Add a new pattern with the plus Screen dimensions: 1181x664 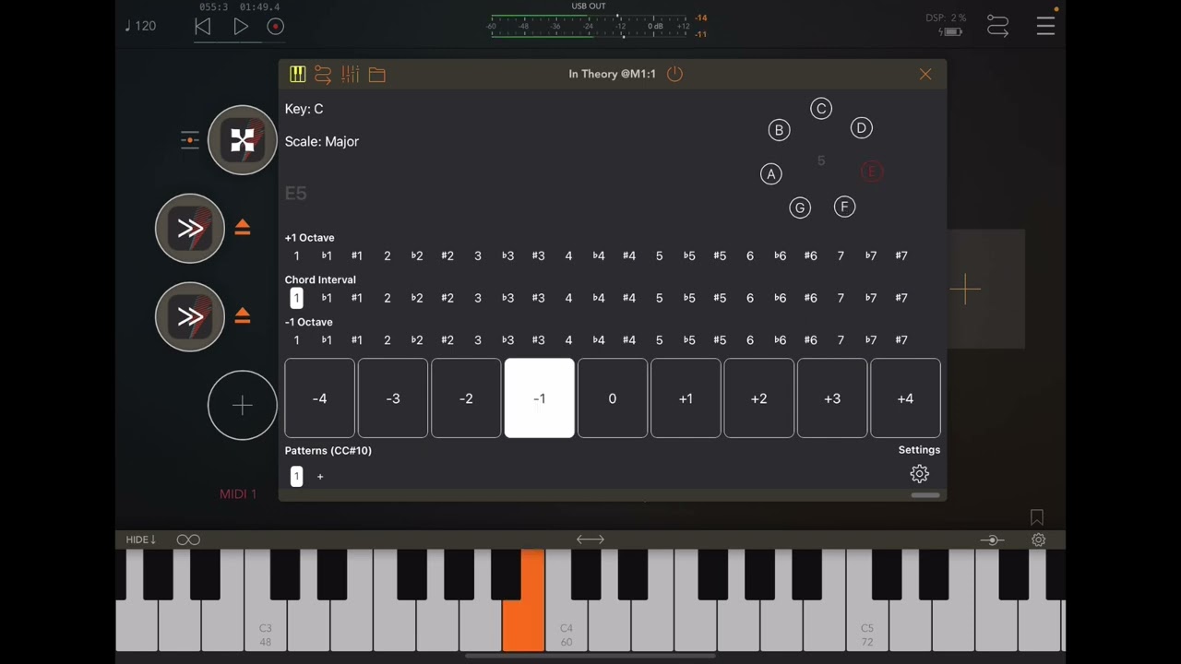(x=320, y=477)
